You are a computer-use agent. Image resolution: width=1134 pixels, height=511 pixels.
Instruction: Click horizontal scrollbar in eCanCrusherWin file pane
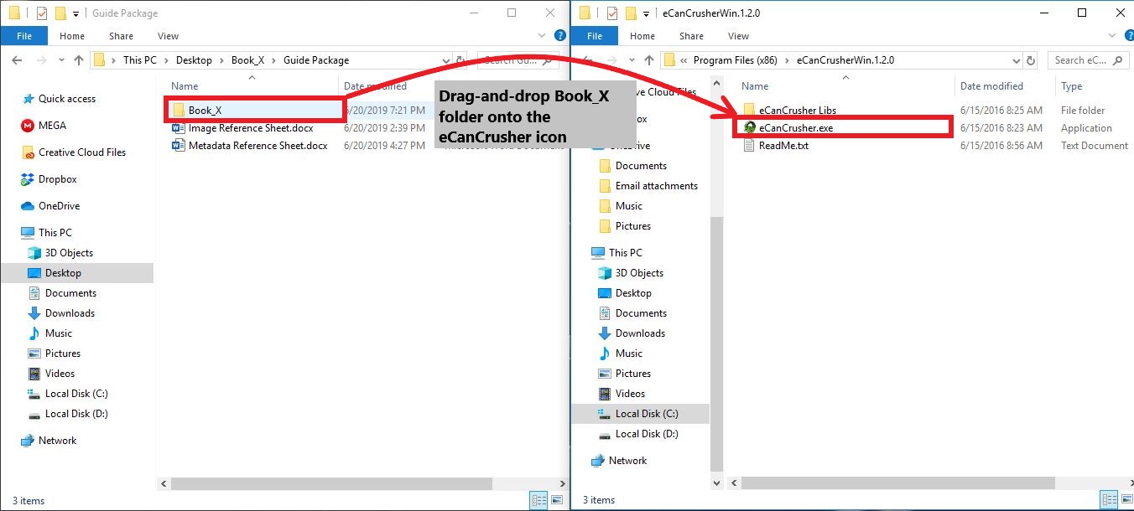click(x=897, y=483)
